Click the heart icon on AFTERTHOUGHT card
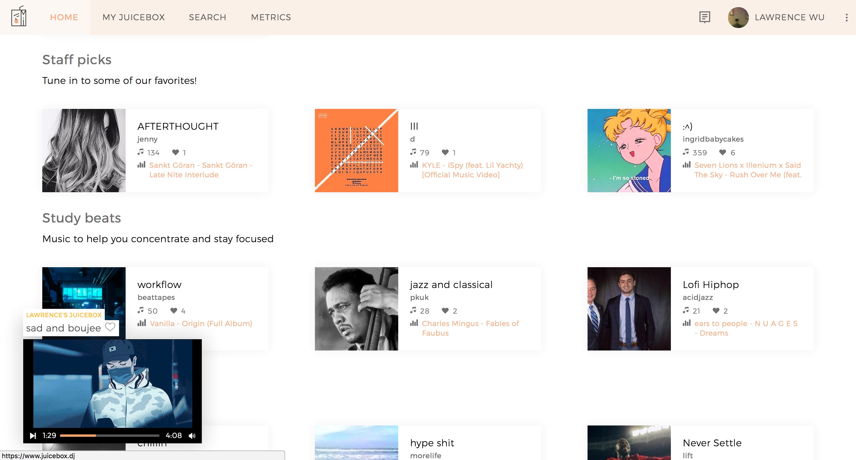 coord(175,152)
